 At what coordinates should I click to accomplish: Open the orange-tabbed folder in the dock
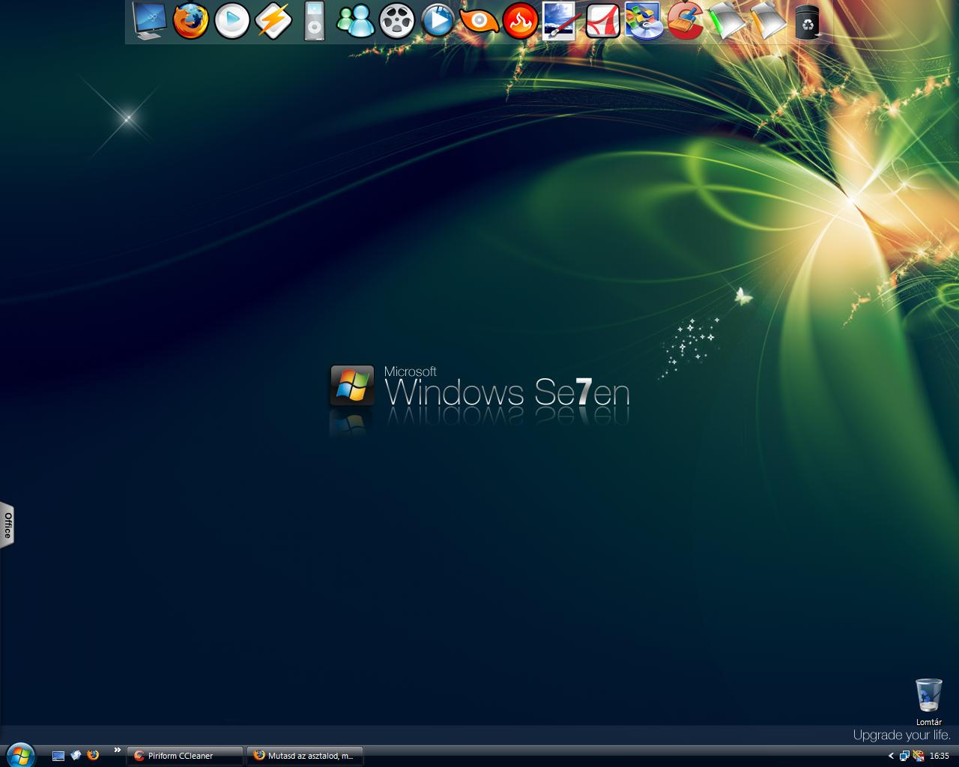(x=767, y=20)
